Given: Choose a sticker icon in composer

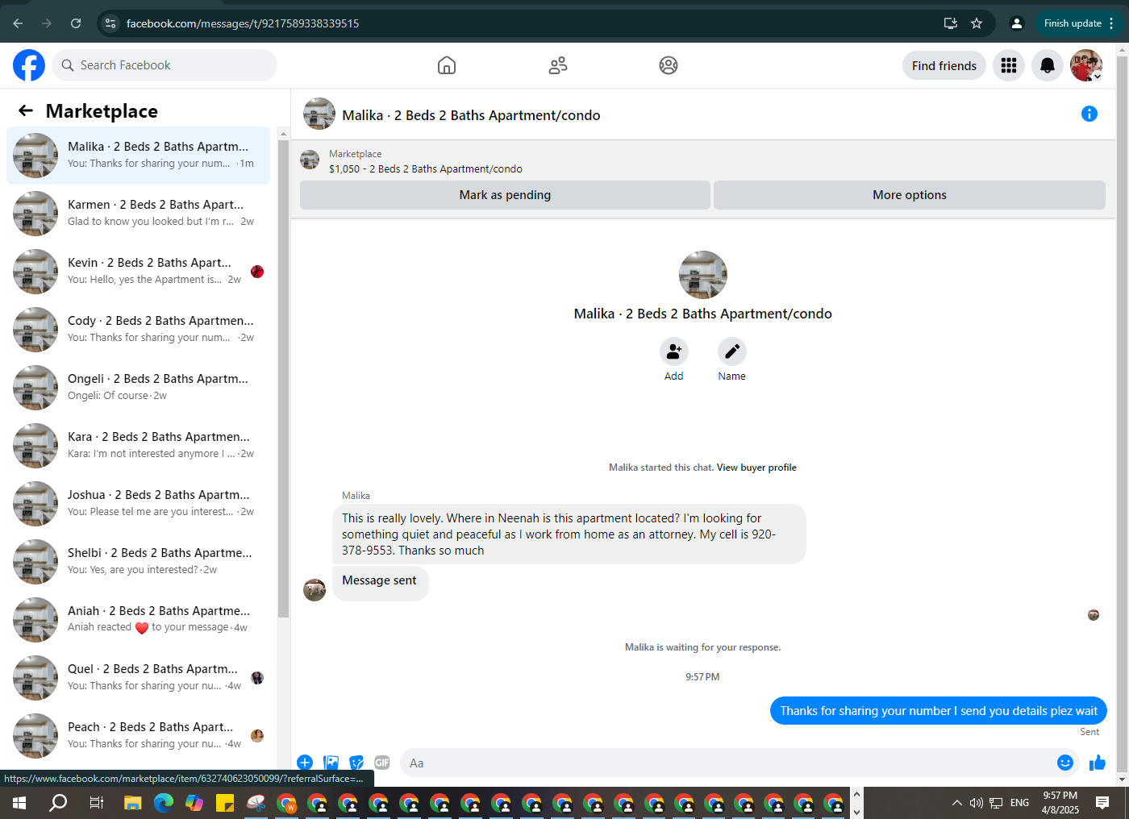Looking at the screenshot, I should pyautogui.click(x=356, y=763).
